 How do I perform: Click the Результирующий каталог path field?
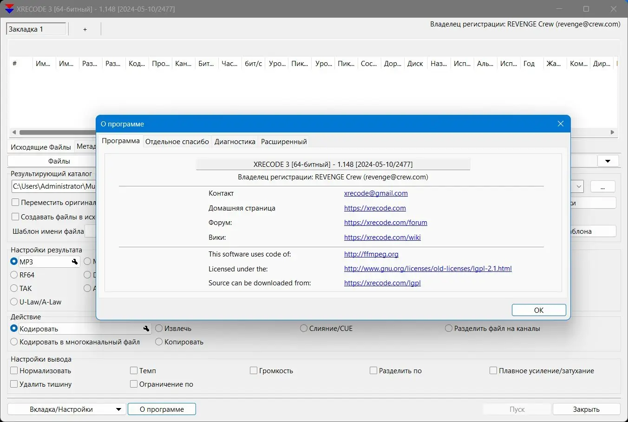(54, 186)
